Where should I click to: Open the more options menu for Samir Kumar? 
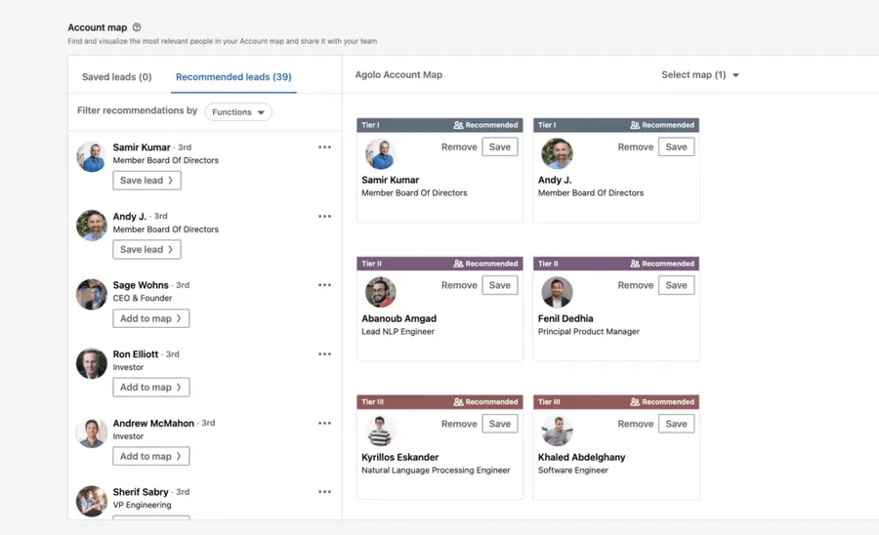324,146
